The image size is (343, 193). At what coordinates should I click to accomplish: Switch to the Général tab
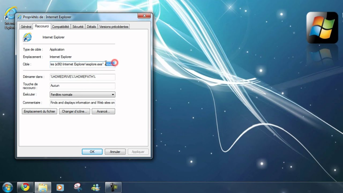coord(26,27)
